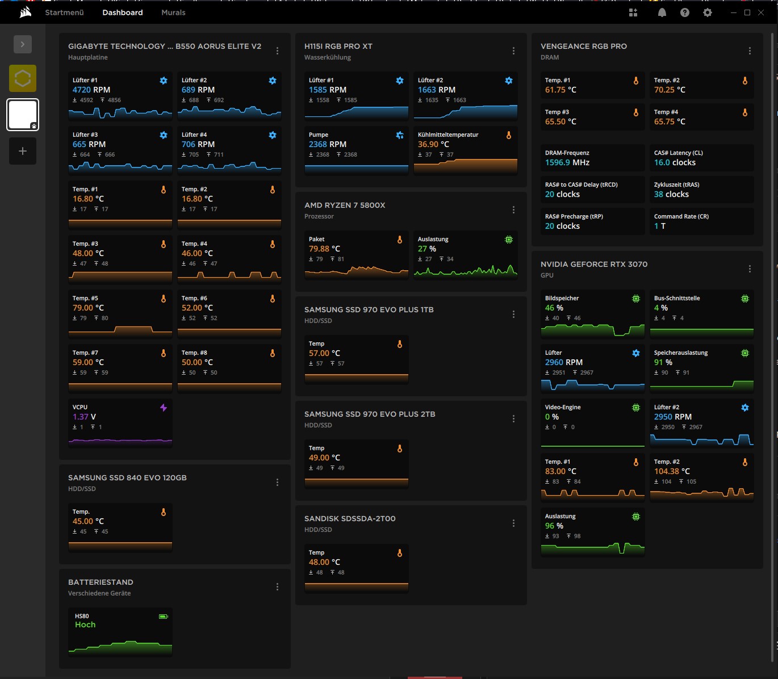This screenshot has height=679, width=778.
Task: Click fan icon of motherboard Lüfter #3
Action: 164,135
